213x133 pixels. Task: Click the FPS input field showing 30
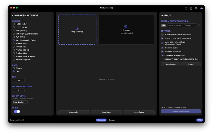point(19,81)
